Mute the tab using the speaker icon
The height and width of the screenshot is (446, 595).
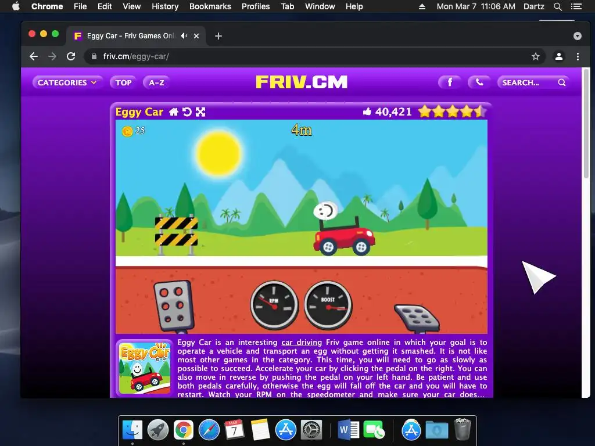(x=184, y=35)
